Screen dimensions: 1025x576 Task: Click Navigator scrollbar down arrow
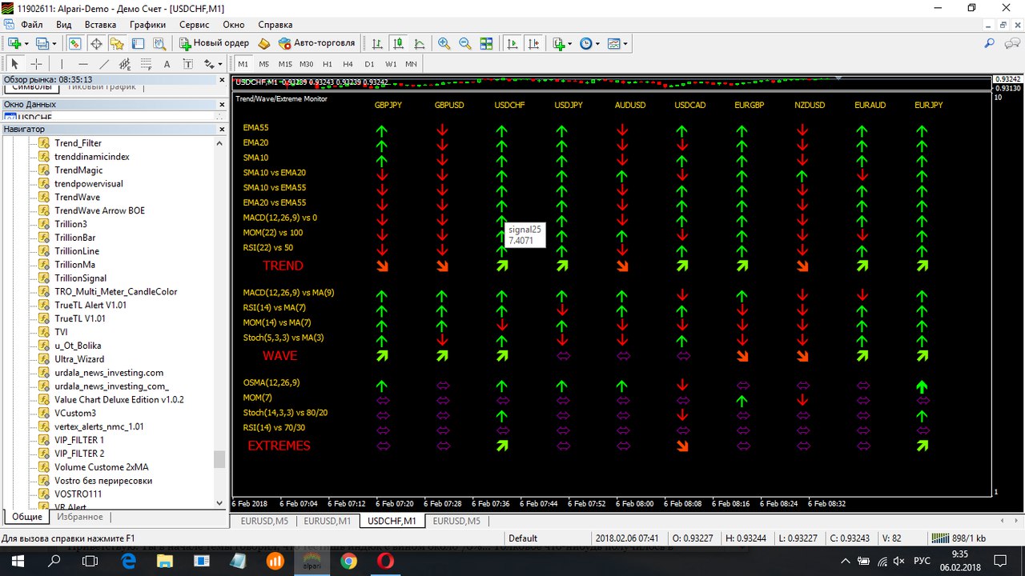pos(220,502)
